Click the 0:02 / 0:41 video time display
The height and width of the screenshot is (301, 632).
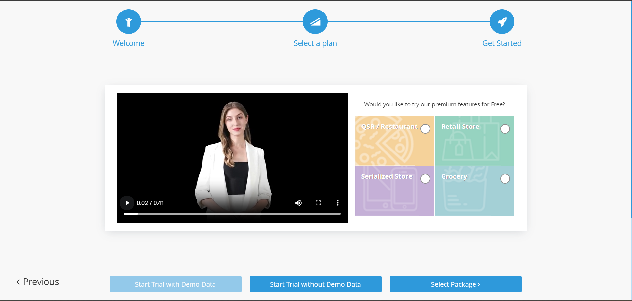(x=150, y=203)
